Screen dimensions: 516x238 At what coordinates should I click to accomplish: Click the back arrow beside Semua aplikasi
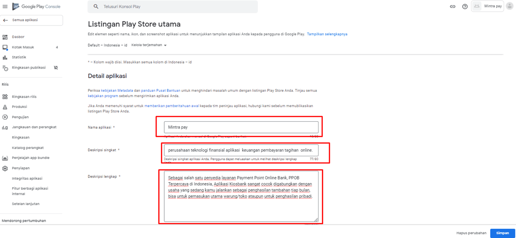[x=5, y=20]
